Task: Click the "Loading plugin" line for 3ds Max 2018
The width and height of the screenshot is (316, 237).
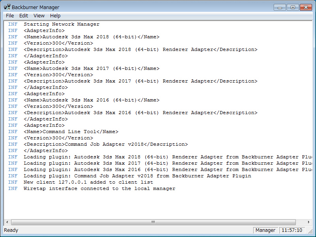Action: (160, 157)
